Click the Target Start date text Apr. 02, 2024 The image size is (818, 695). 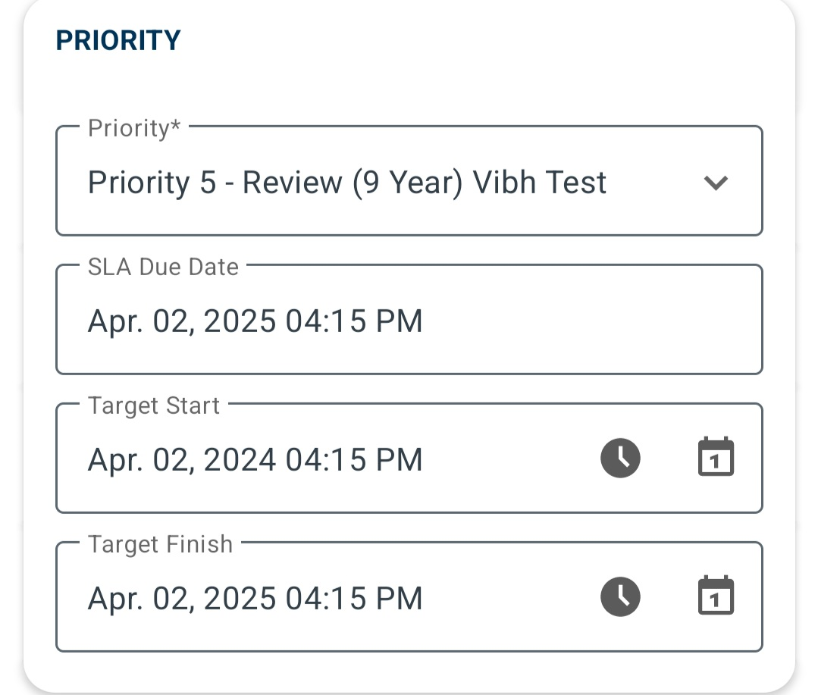pyautogui.click(x=181, y=460)
